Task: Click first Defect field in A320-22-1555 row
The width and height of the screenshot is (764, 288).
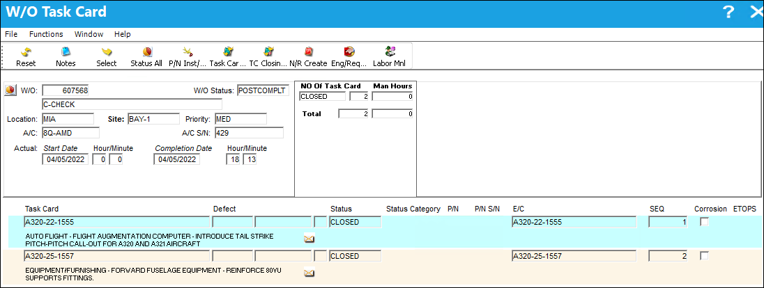Action: [x=232, y=222]
